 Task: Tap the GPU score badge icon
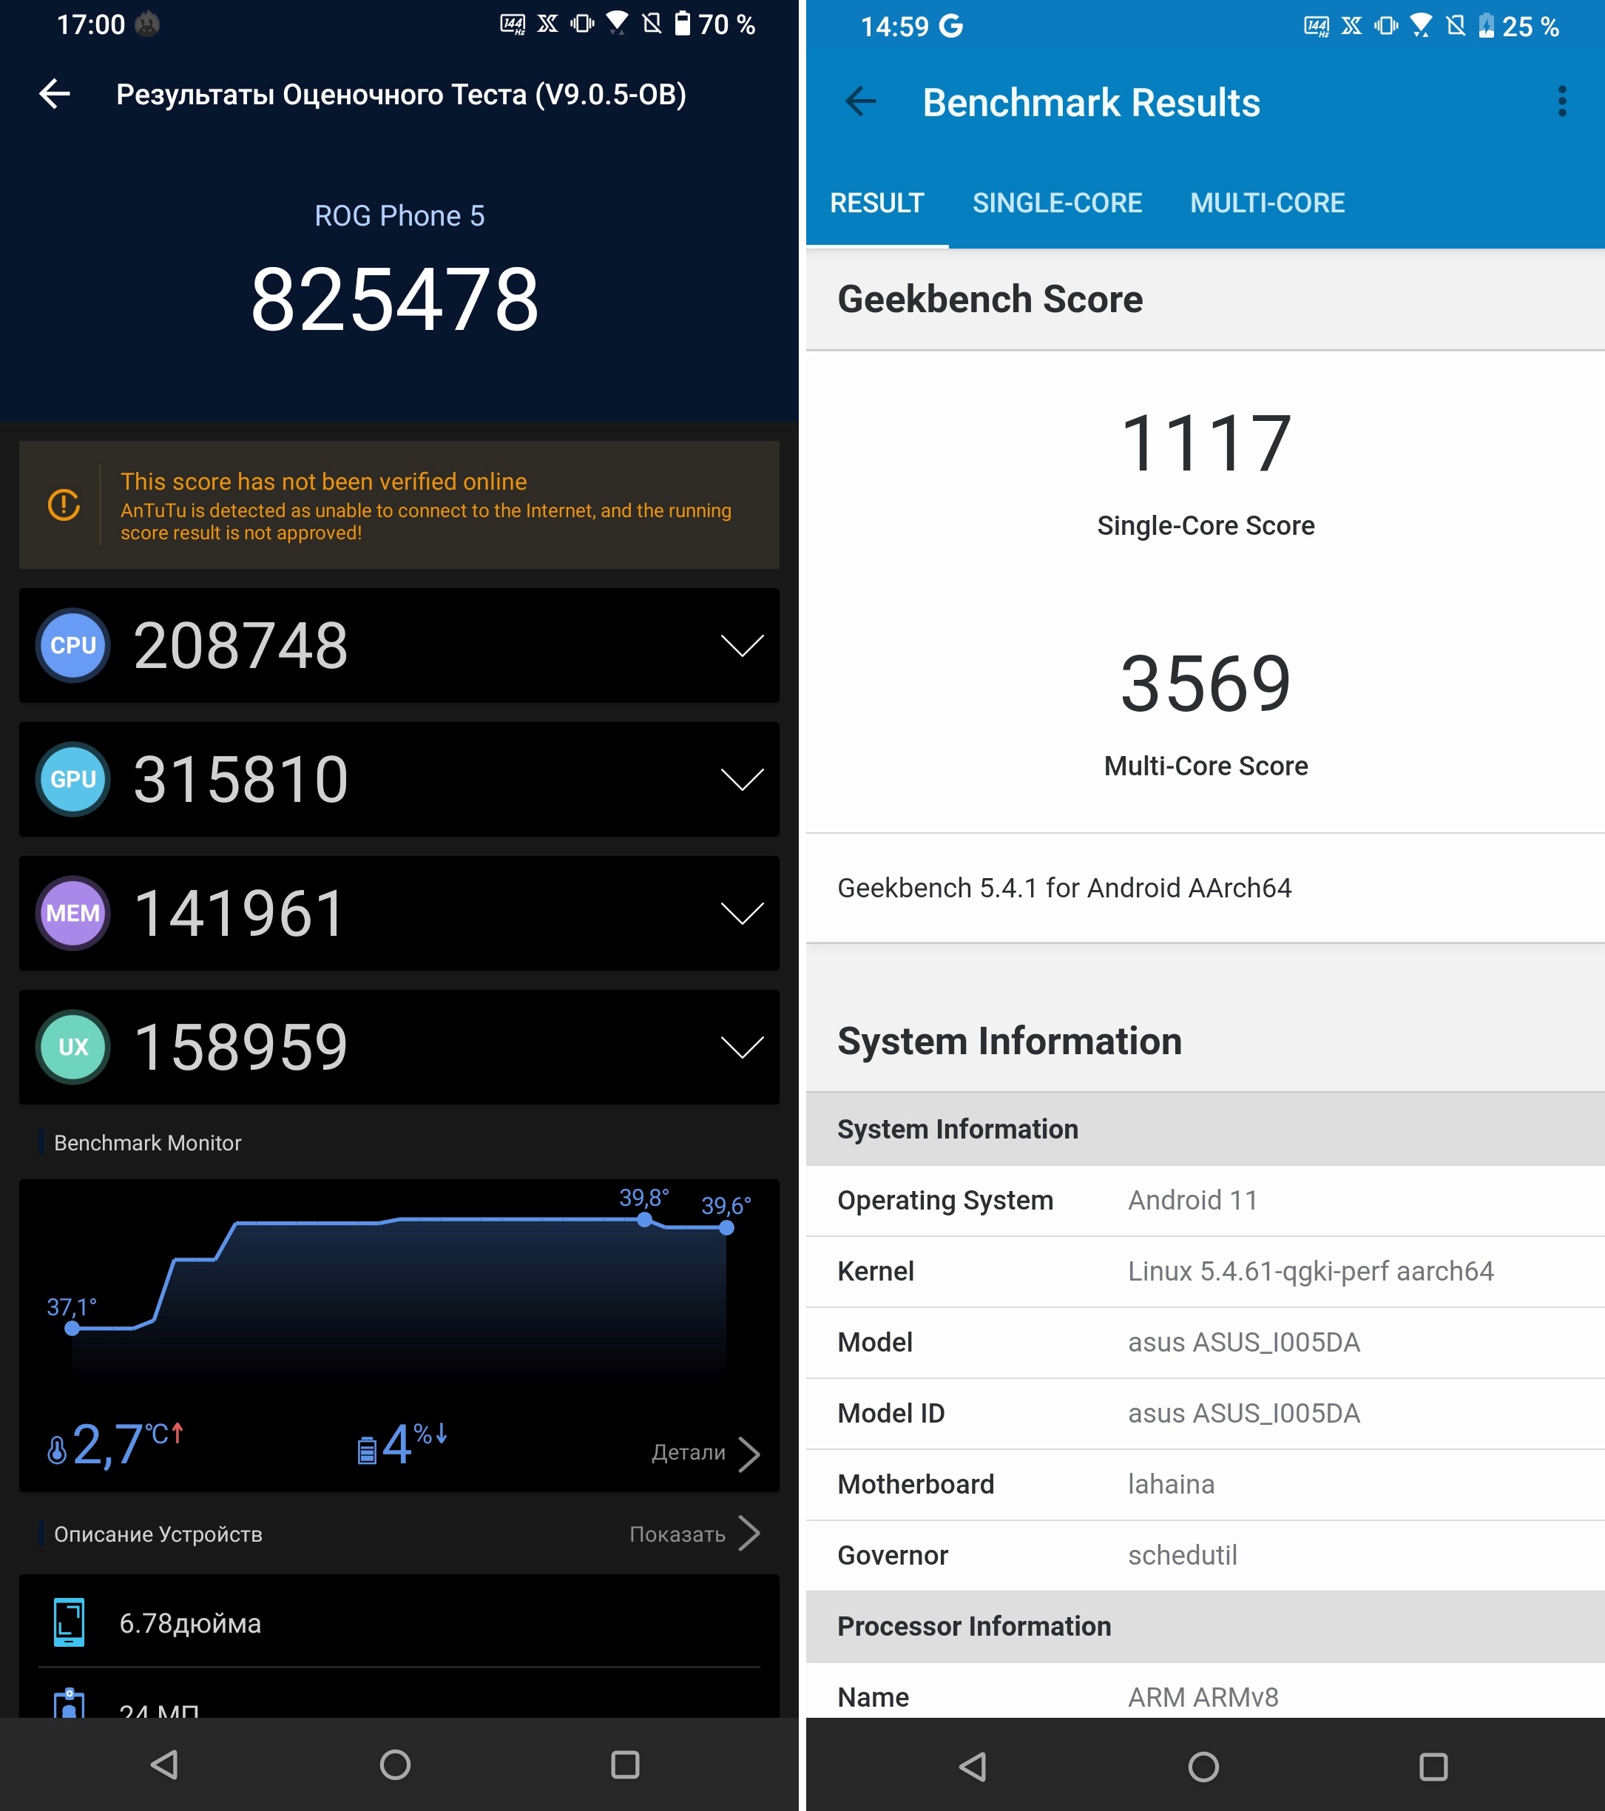click(73, 779)
